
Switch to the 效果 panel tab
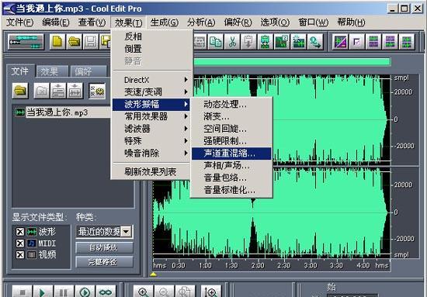[52, 71]
